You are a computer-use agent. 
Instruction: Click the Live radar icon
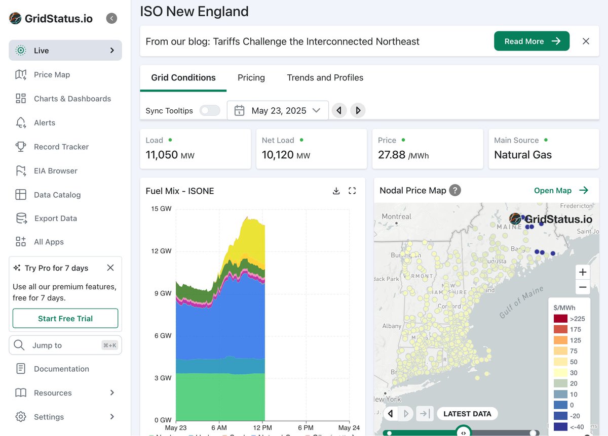pyautogui.click(x=21, y=51)
